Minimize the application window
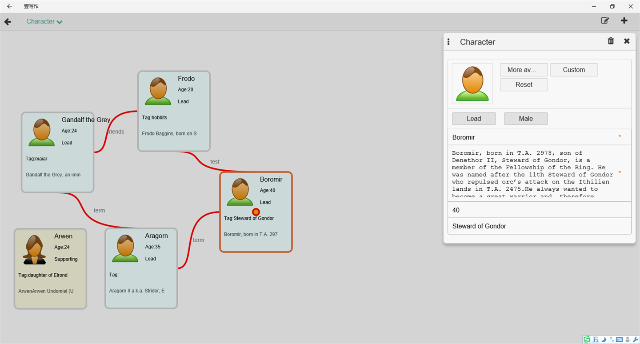The width and height of the screenshot is (640, 344). point(594,6)
